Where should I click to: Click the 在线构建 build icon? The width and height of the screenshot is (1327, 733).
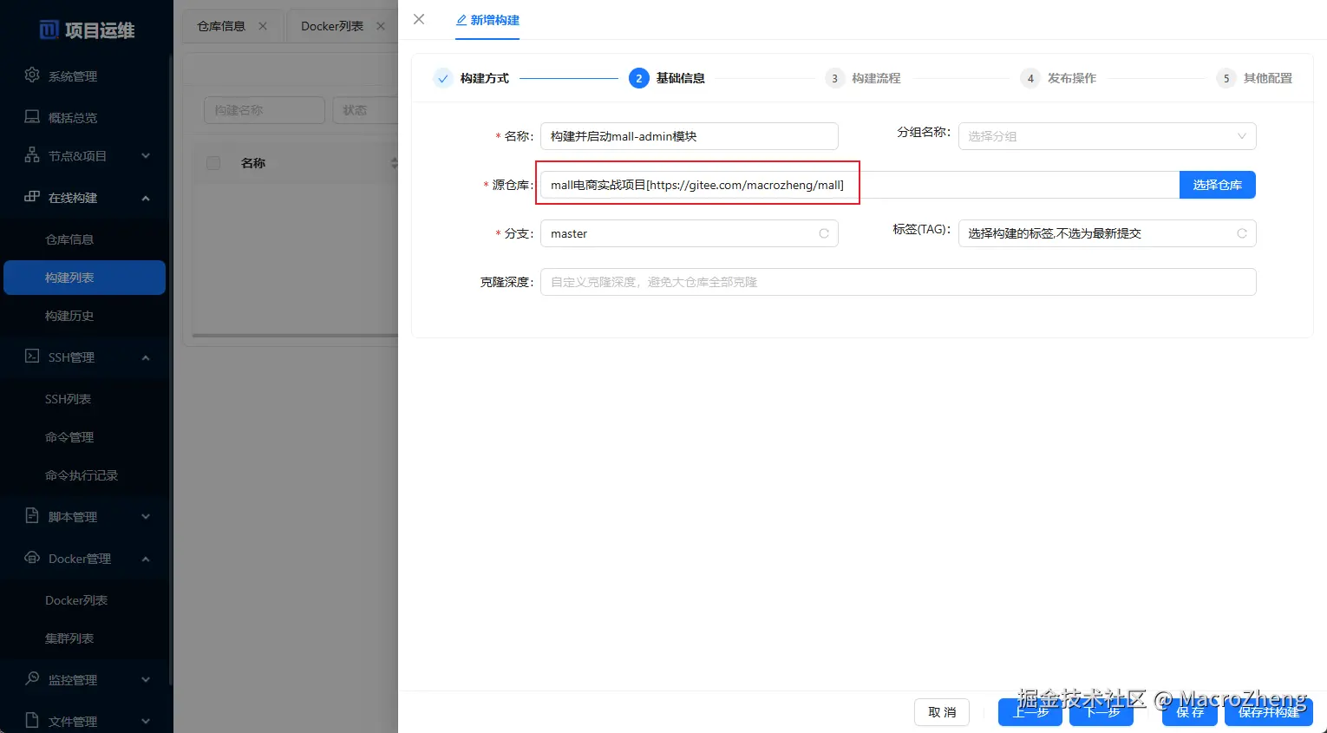32,197
